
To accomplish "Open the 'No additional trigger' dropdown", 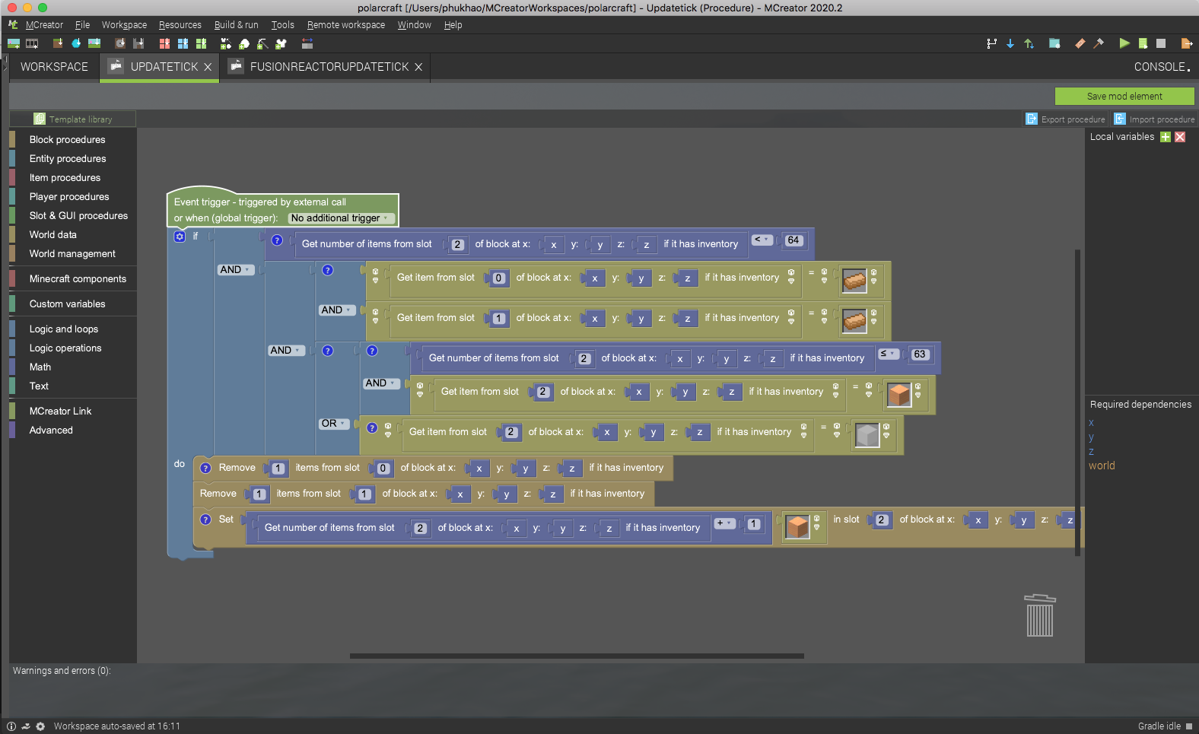I will pyautogui.click(x=342, y=218).
